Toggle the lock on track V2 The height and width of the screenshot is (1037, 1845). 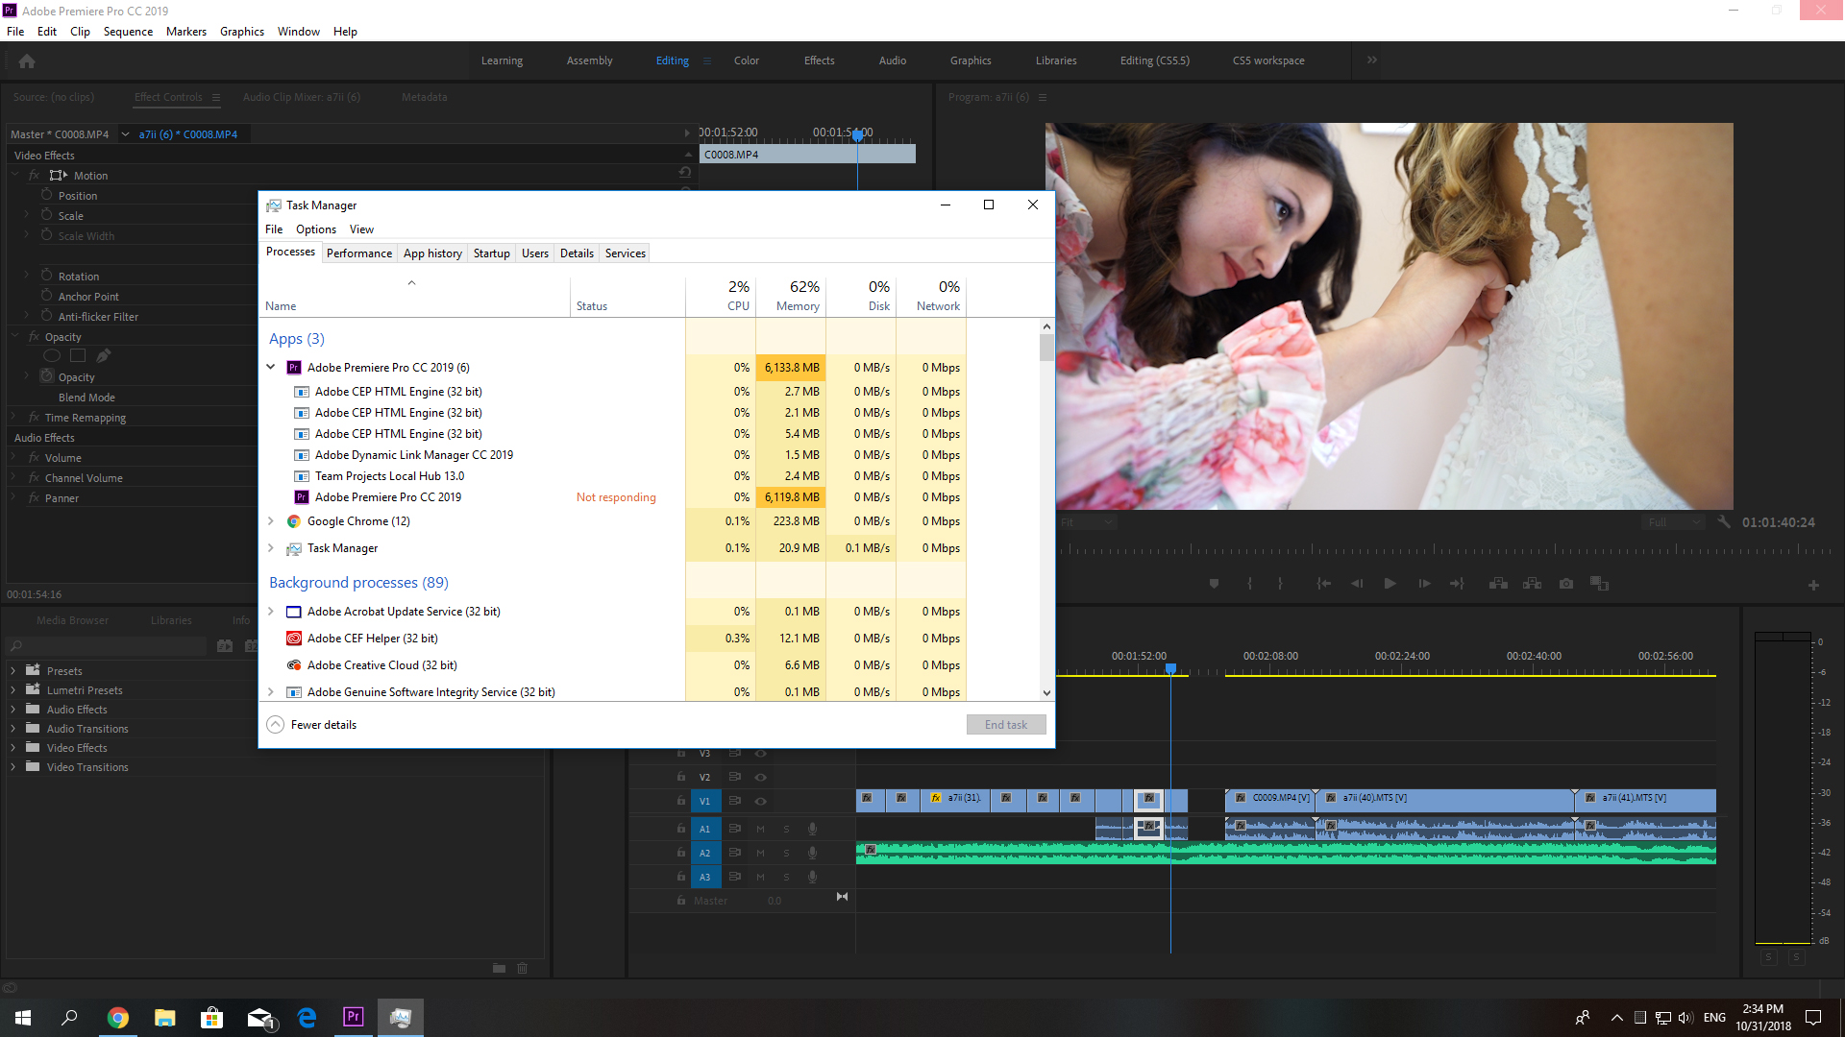pyautogui.click(x=681, y=777)
